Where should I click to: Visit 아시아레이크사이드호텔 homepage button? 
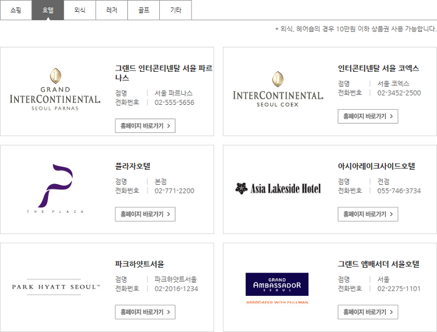coord(368,214)
